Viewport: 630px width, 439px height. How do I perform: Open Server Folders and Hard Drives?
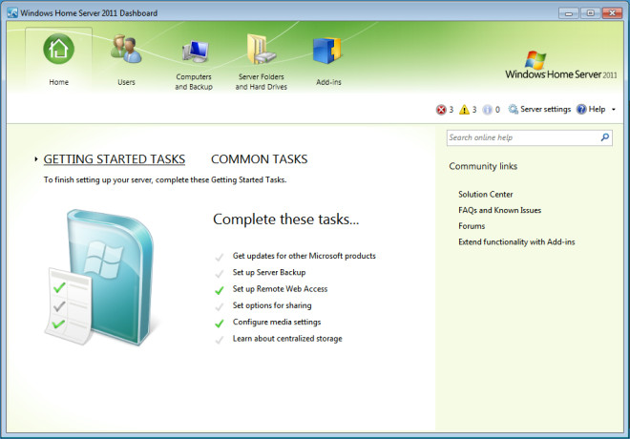(x=262, y=62)
